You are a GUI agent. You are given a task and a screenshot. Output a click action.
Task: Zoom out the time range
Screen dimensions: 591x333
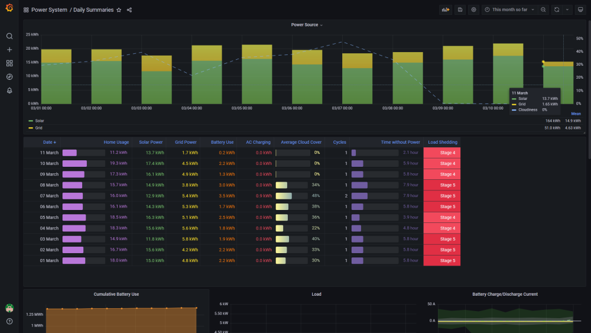click(x=543, y=10)
